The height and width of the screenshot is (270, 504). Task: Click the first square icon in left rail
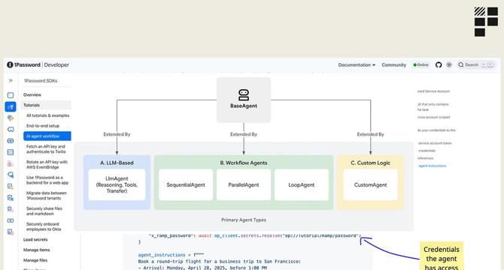point(11,95)
